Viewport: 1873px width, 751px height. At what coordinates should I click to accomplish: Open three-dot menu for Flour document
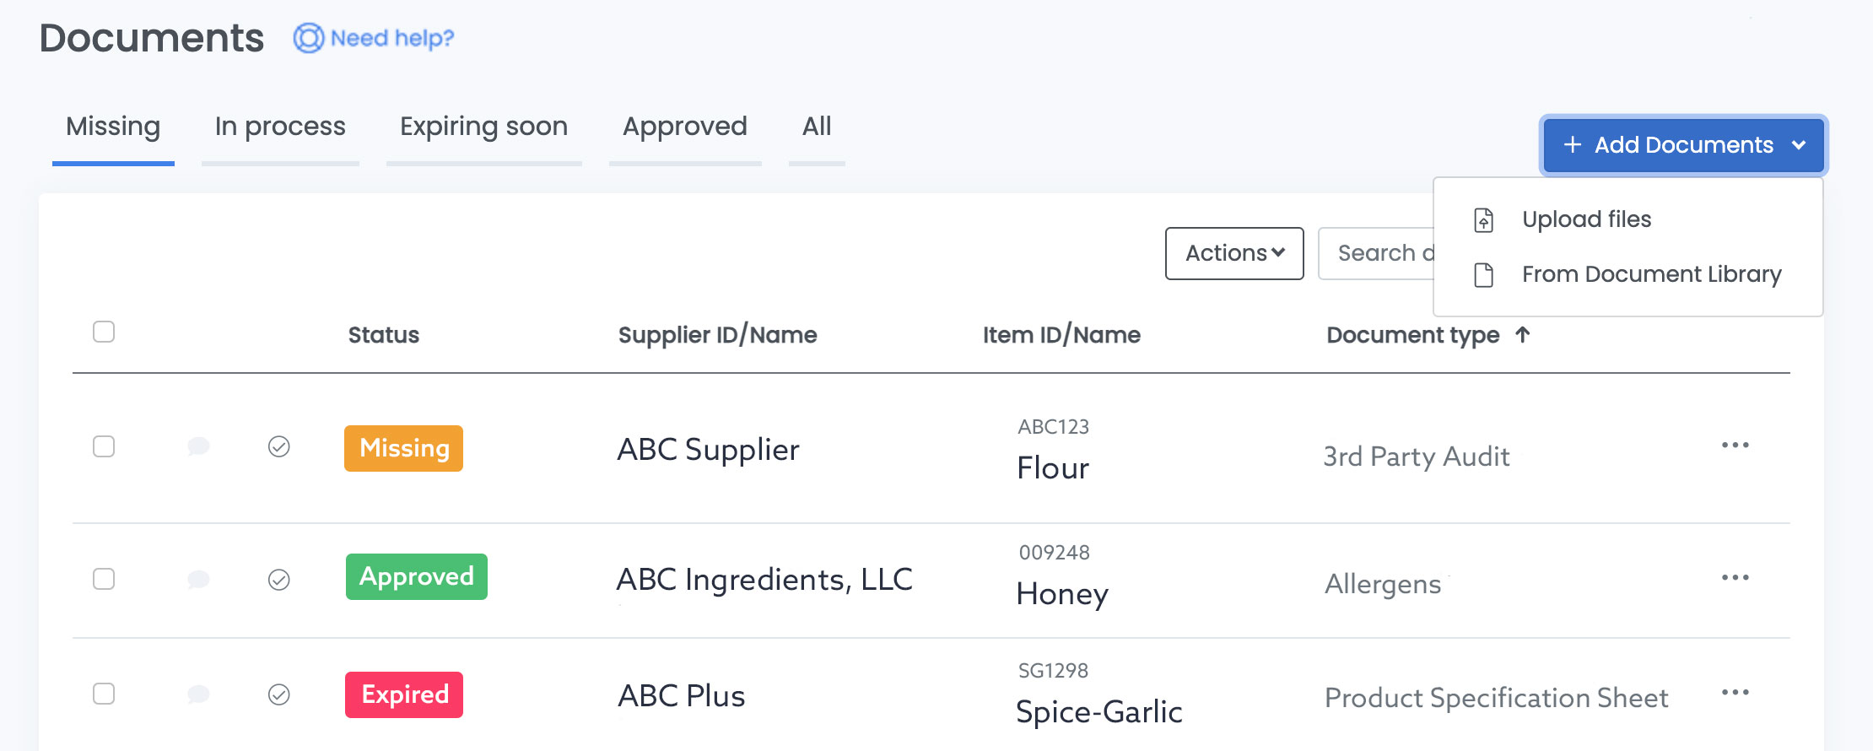point(1735,446)
